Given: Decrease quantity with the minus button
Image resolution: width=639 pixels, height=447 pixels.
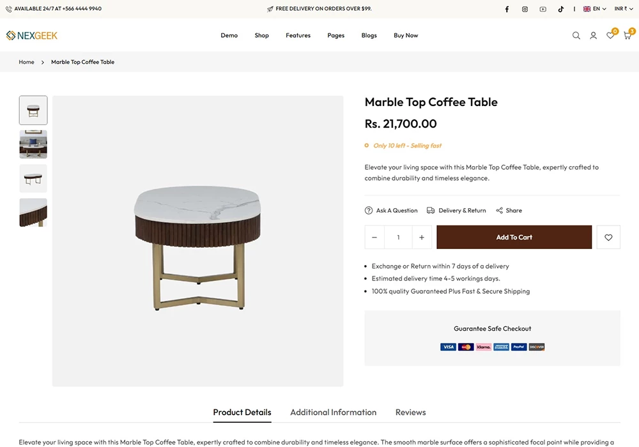Looking at the screenshot, I should tap(374, 238).
